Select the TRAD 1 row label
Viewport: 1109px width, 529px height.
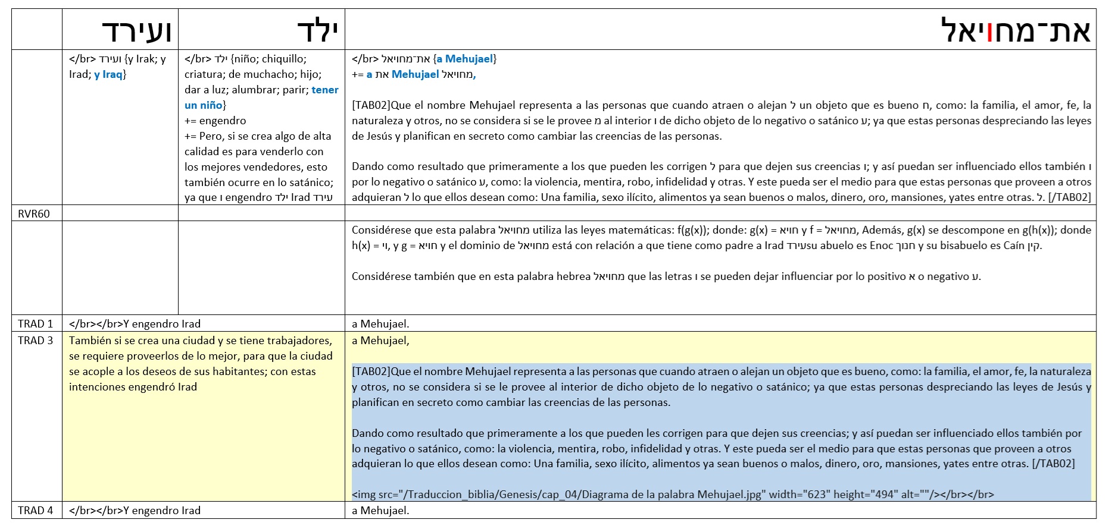pyautogui.click(x=35, y=324)
